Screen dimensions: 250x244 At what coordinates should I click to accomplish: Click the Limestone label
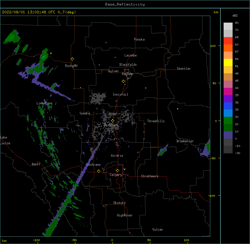[44, 103]
